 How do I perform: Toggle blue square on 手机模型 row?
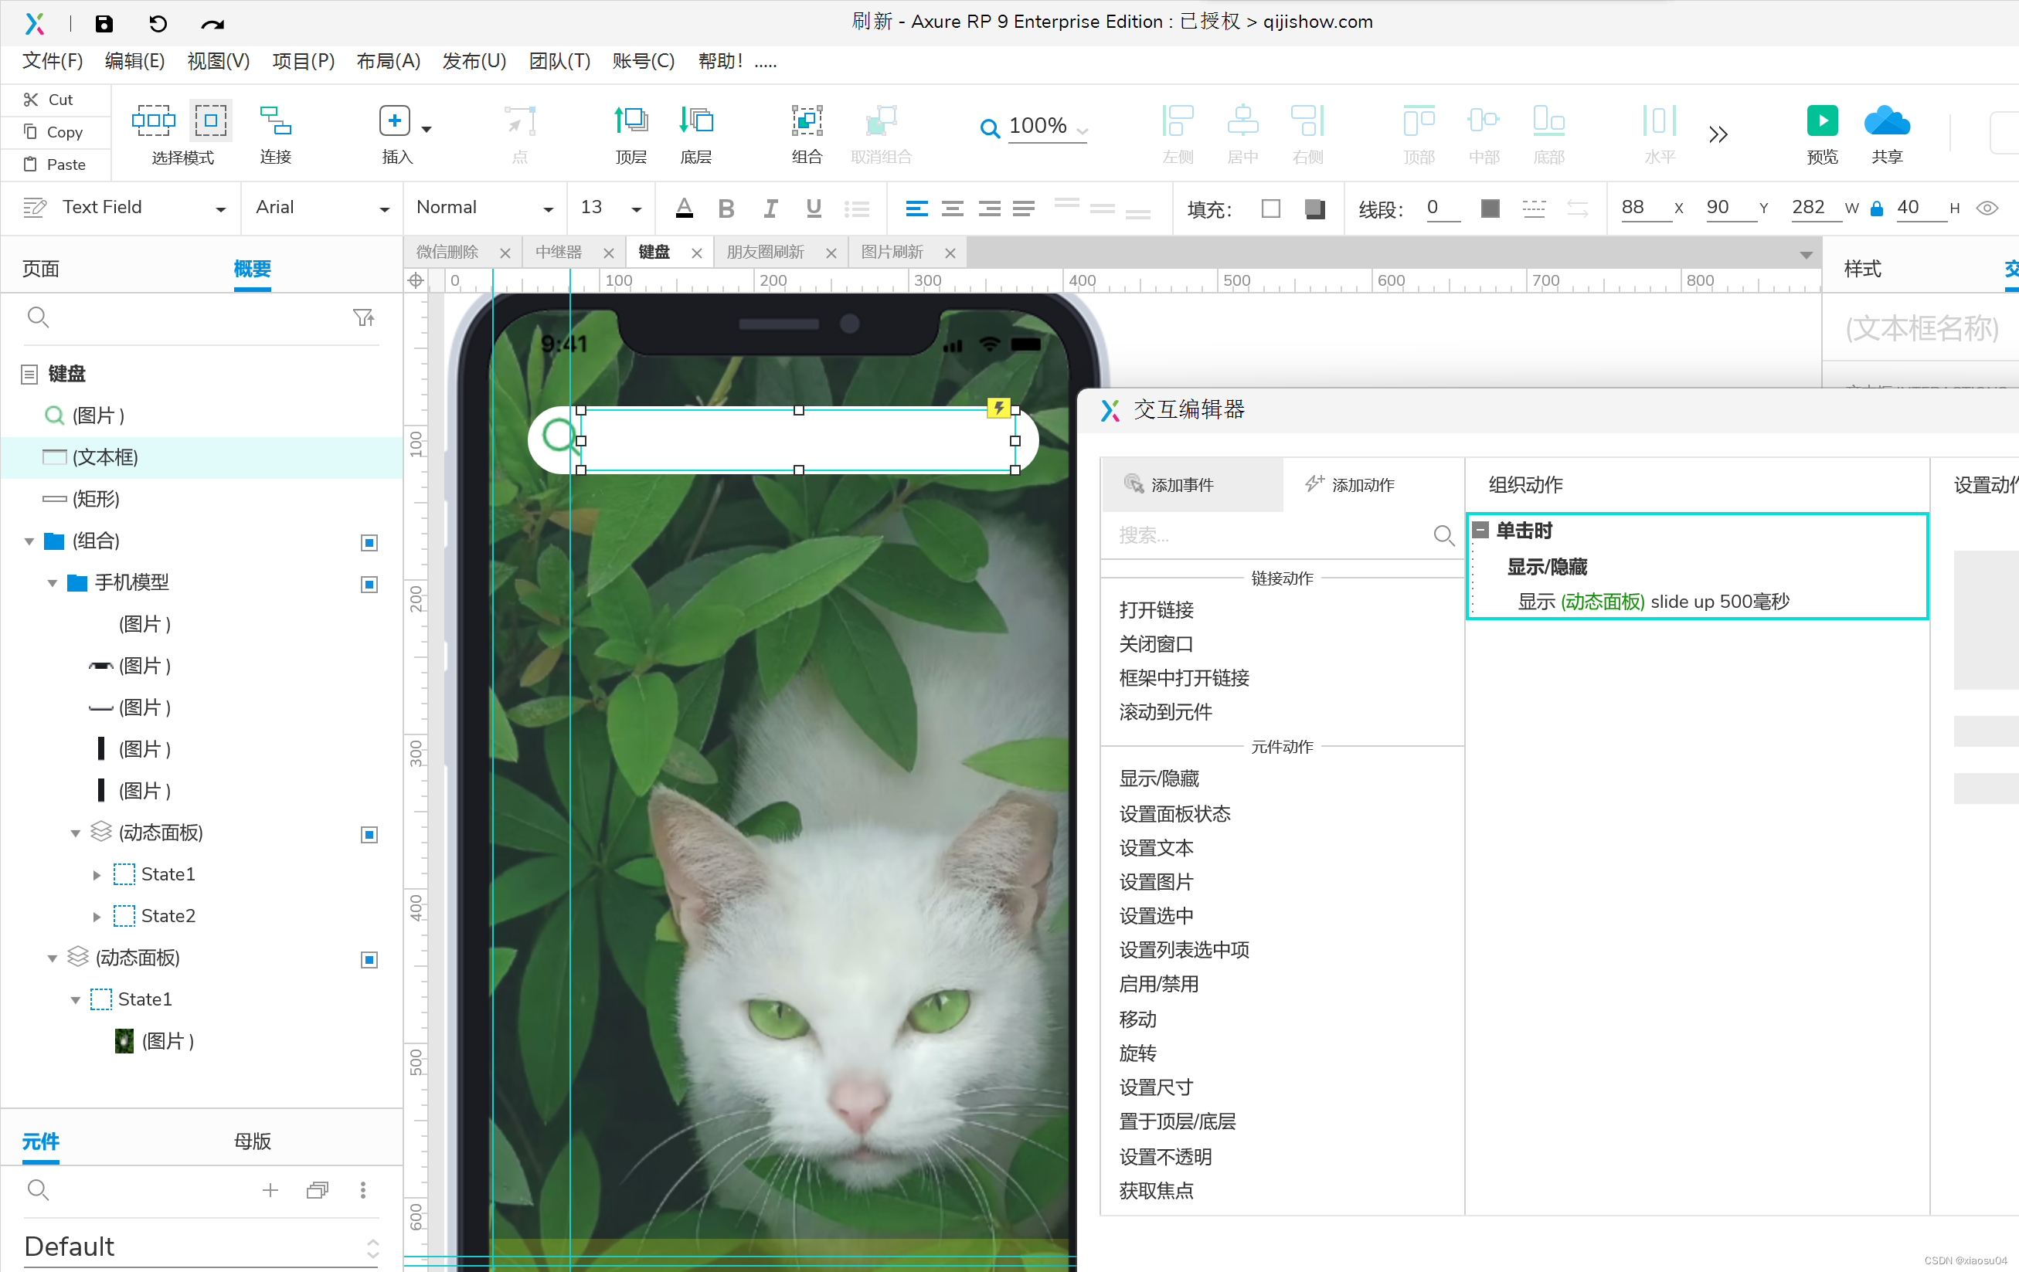click(369, 584)
